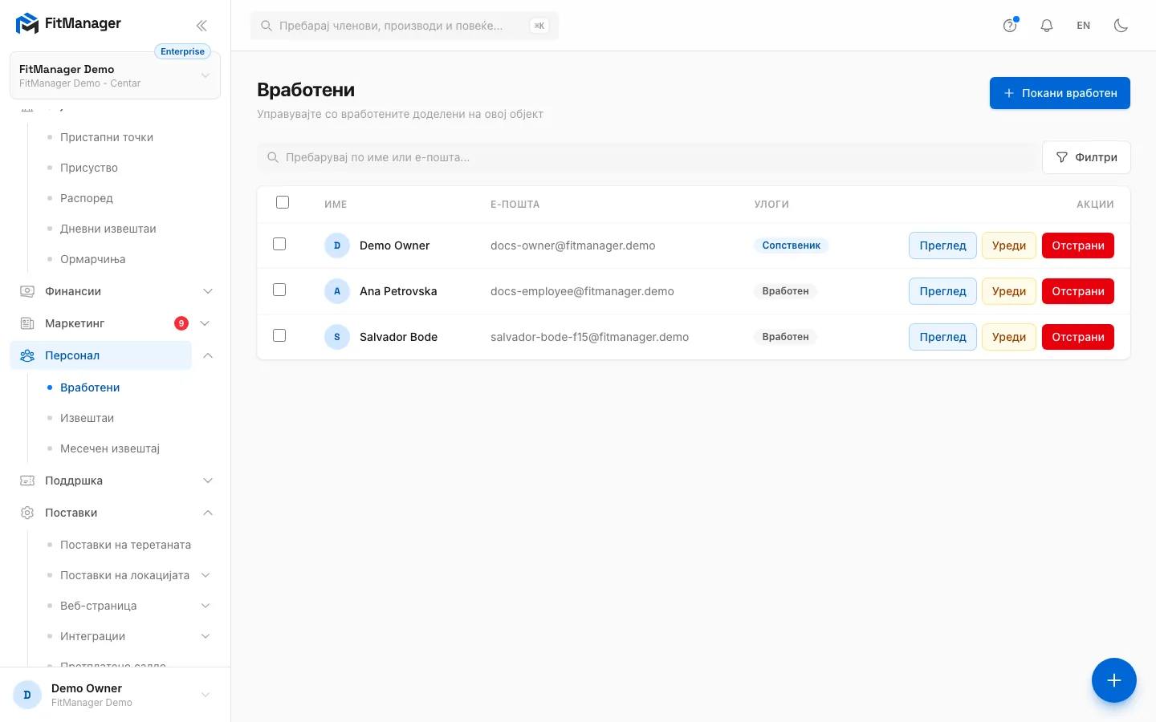Open the help question mark icon
Image resolution: width=1156 pixels, height=722 pixels.
(1010, 26)
